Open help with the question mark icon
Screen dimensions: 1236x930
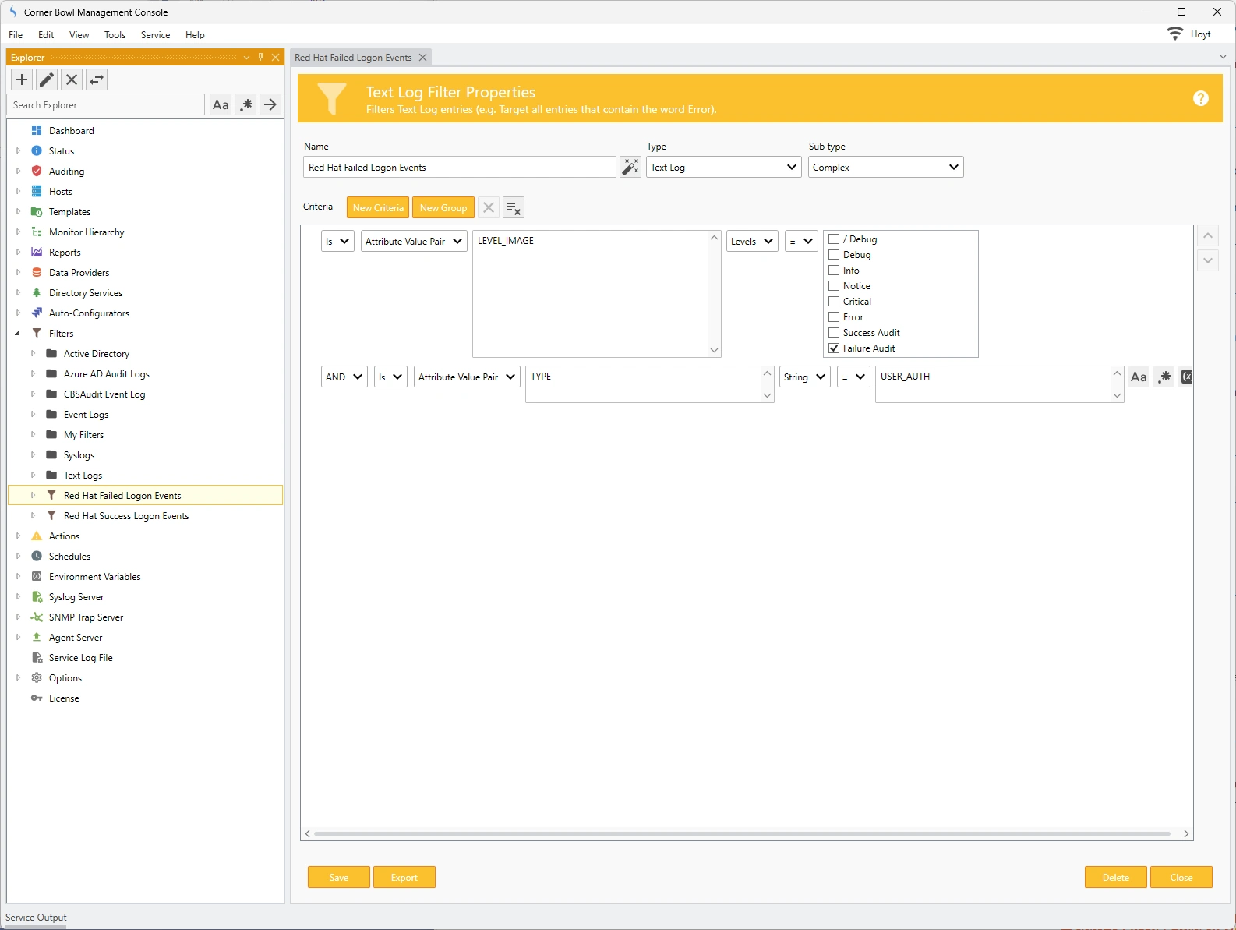(x=1200, y=98)
